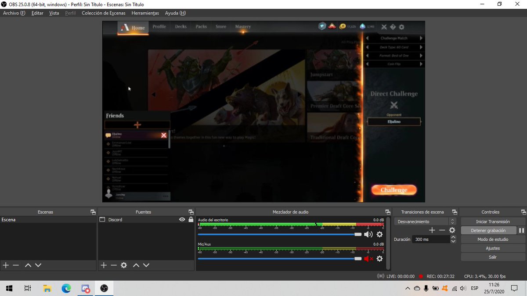Open the MTG Arena store settings gear
The height and width of the screenshot is (296, 527).
401,27
